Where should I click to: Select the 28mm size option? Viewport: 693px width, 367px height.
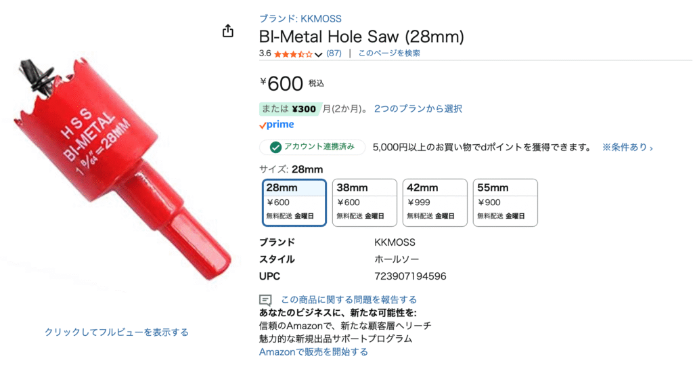(294, 202)
